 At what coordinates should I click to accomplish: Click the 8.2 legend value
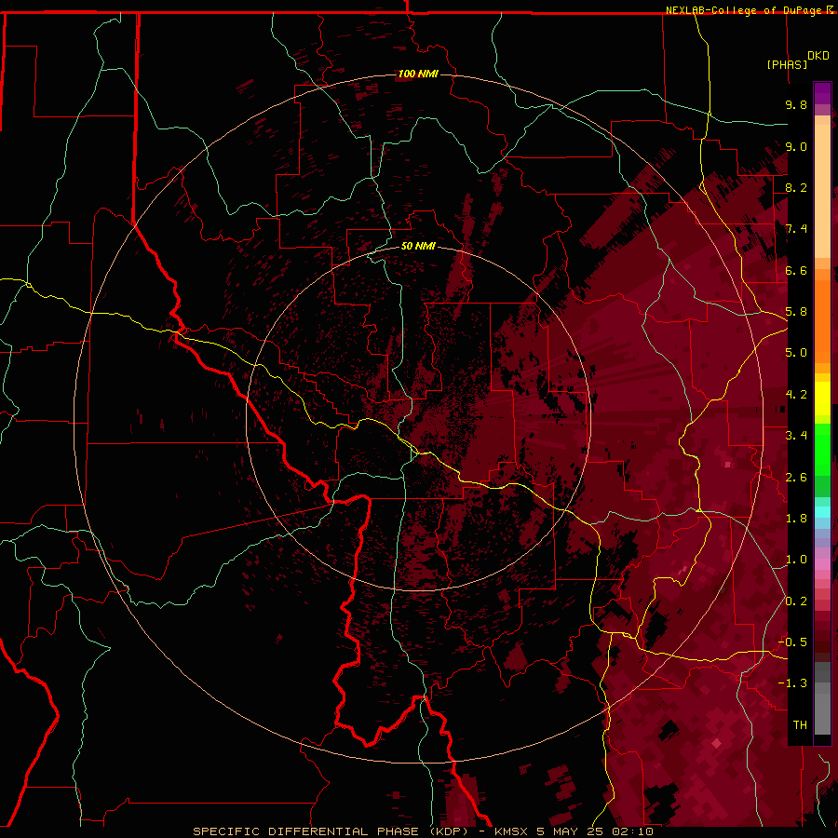(796, 187)
